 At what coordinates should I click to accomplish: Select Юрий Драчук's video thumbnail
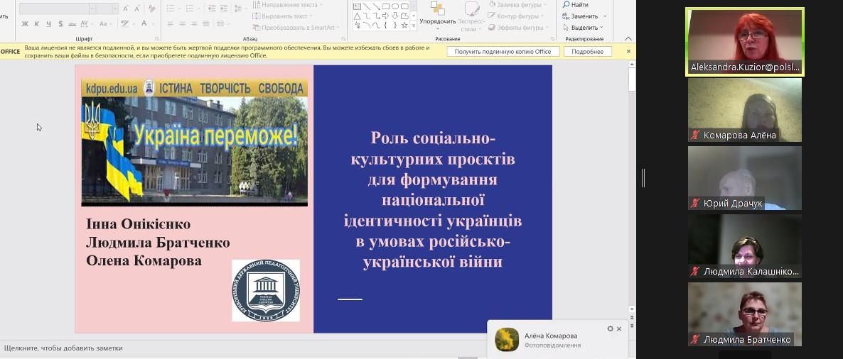tap(744, 178)
